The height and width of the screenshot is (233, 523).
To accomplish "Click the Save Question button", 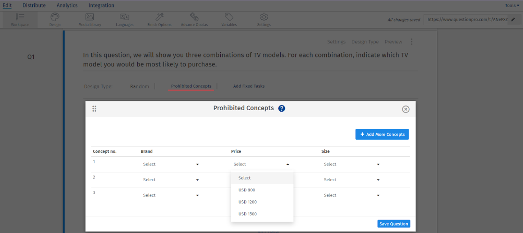I will [393, 224].
